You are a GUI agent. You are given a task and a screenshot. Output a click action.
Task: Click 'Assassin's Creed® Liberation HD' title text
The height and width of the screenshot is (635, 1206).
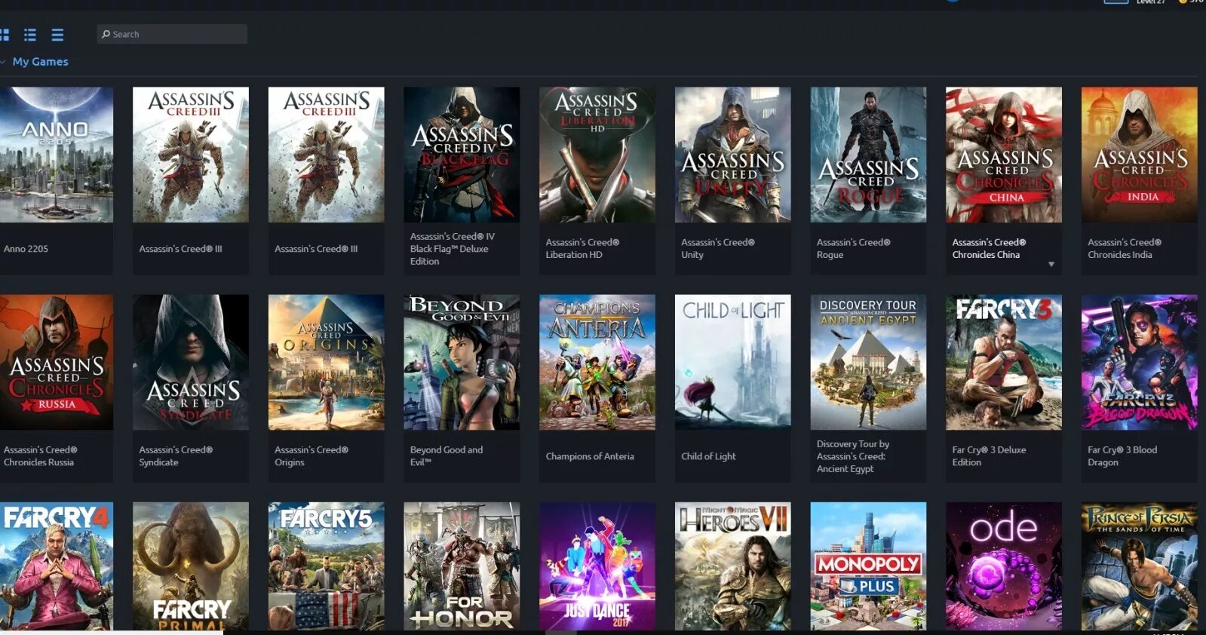point(582,249)
